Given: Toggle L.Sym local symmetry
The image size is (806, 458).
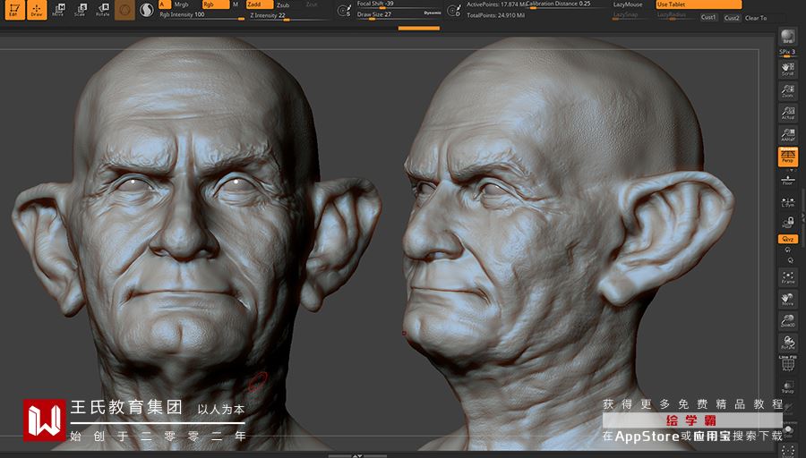Looking at the screenshot, I should (x=787, y=202).
